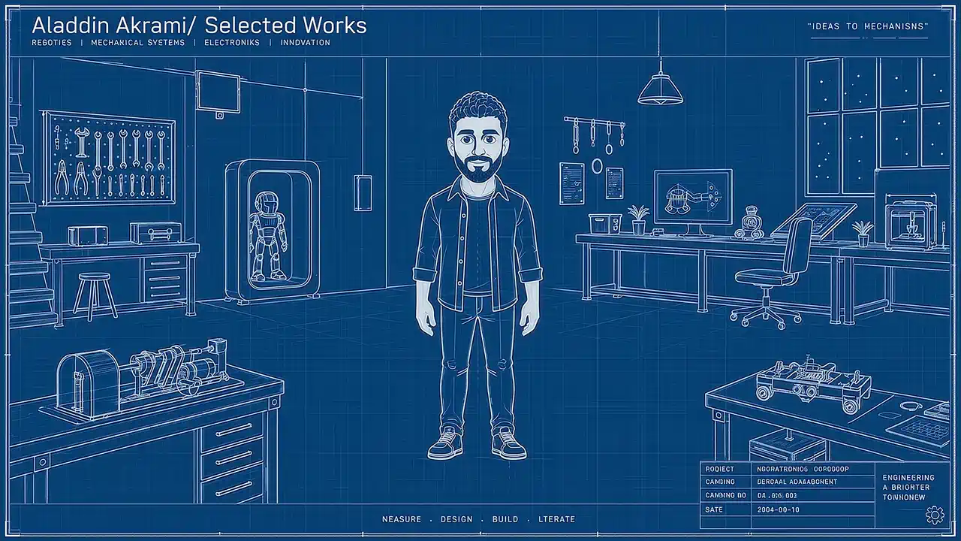Click the Aladdin Akrami Selected Works title
961x541 pixels.
[199, 25]
